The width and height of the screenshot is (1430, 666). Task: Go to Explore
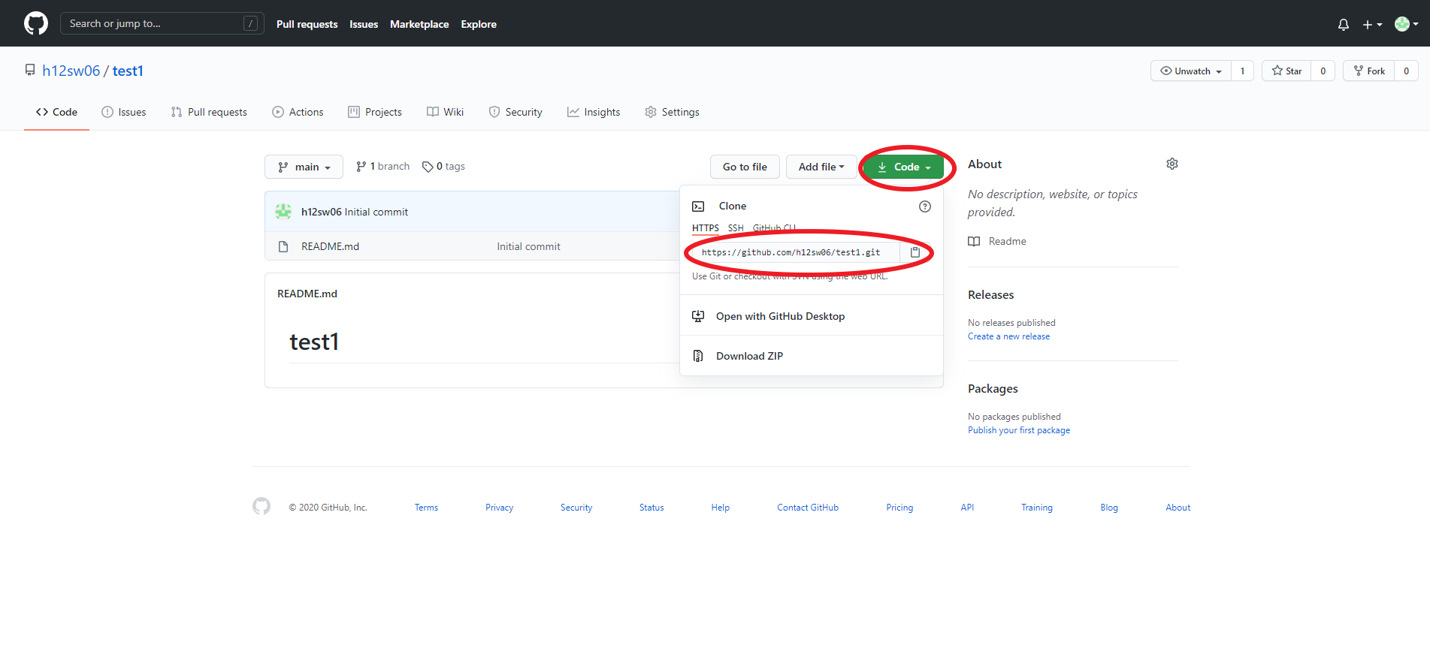coord(479,24)
